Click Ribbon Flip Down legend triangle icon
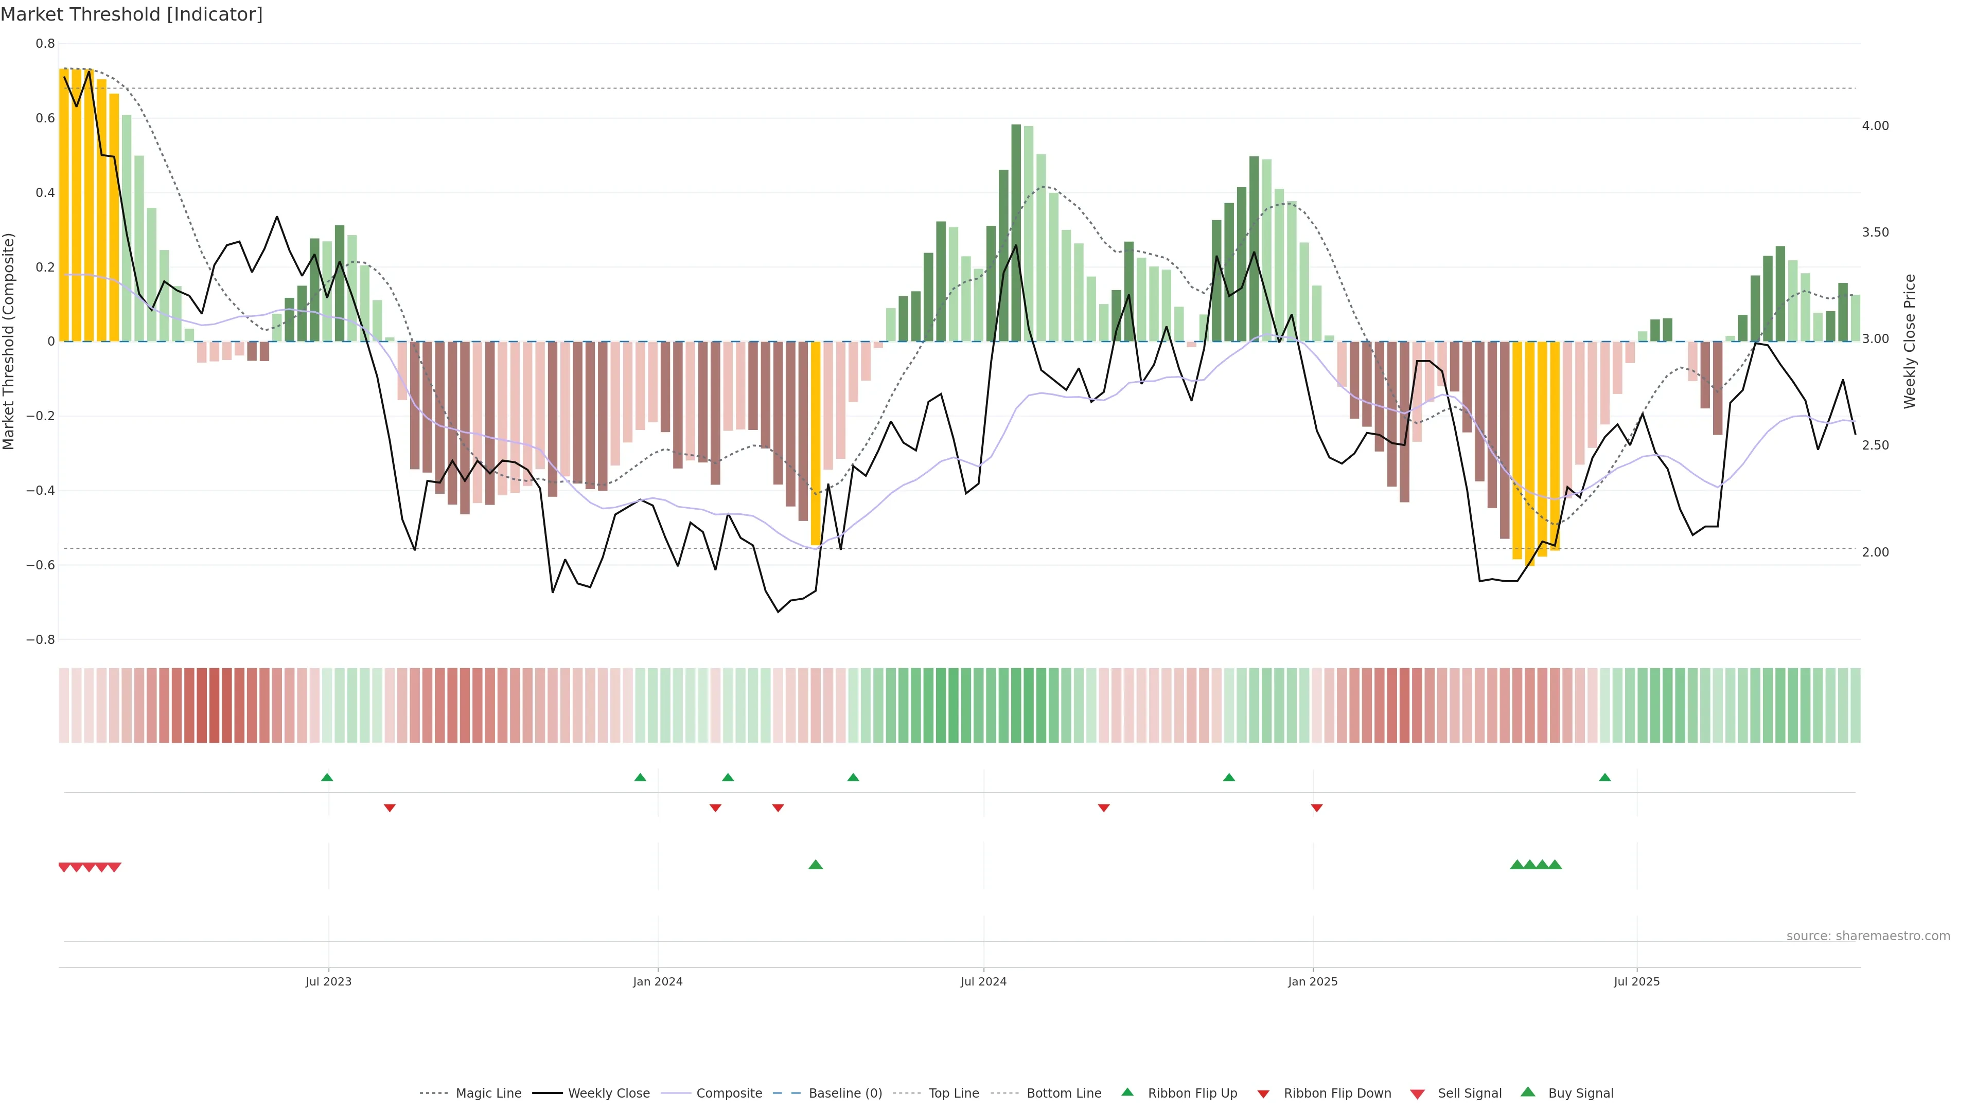Screen dimensions: 1976x1111 pyautogui.click(x=1263, y=1094)
